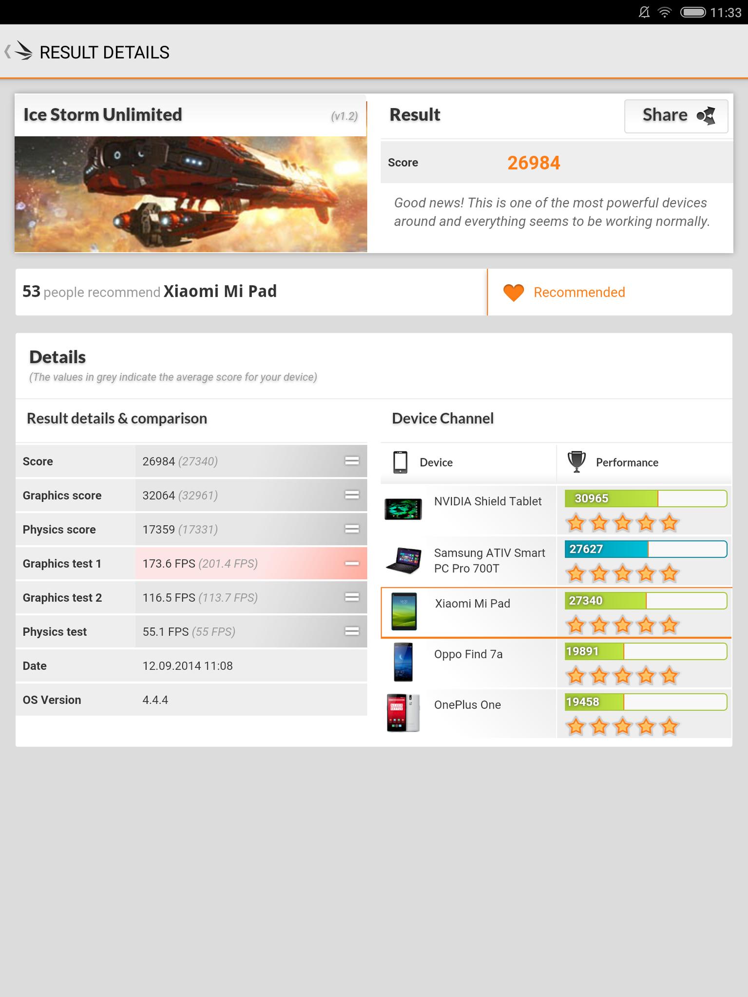Click the phone Device column icon
The image size is (748, 997).
[400, 462]
